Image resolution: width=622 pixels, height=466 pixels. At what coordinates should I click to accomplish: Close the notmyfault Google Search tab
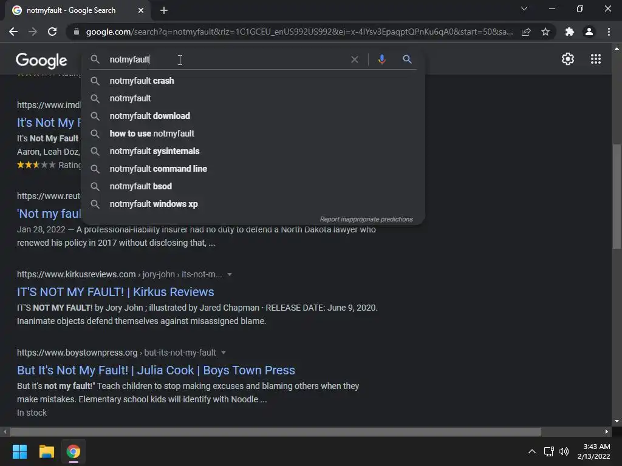coord(141,10)
